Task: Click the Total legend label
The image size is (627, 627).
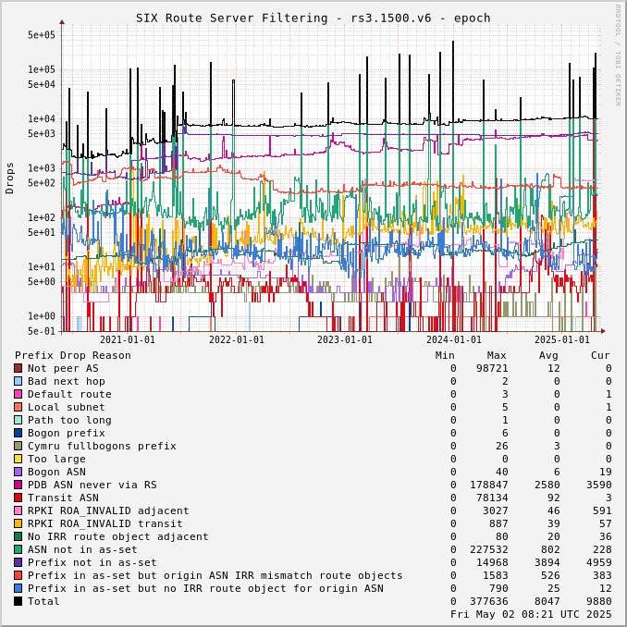Action: [43, 601]
